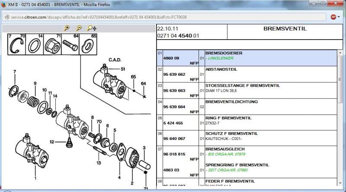The width and height of the screenshot is (346, 192).
Task: Select the SCHUTZ F BREMSVENTIL row
Action: coord(247,138)
